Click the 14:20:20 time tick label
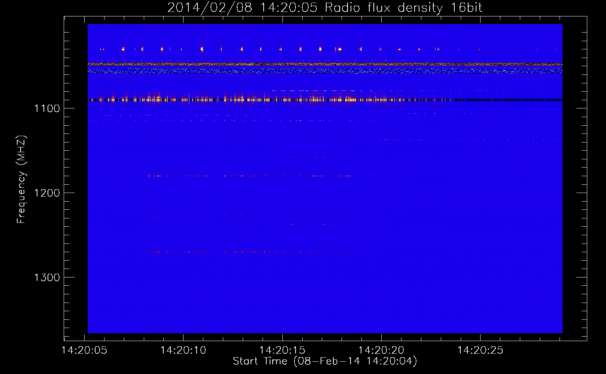Image resolution: width=606 pixels, height=374 pixels. coord(381,350)
